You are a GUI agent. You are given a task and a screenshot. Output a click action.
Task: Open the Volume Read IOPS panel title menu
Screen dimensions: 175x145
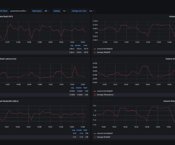(x=6, y=16)
